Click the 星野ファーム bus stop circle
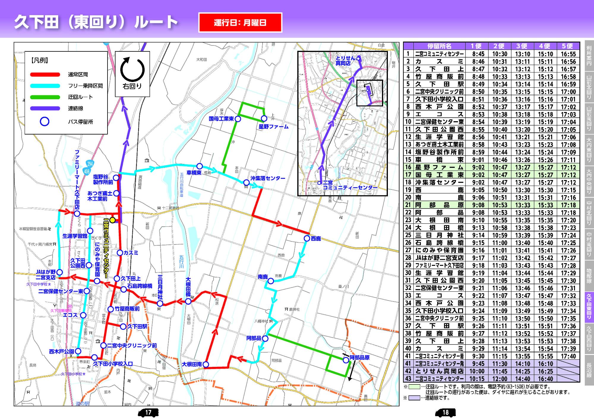This screenshot has width=594, height=420. point(264,119)
